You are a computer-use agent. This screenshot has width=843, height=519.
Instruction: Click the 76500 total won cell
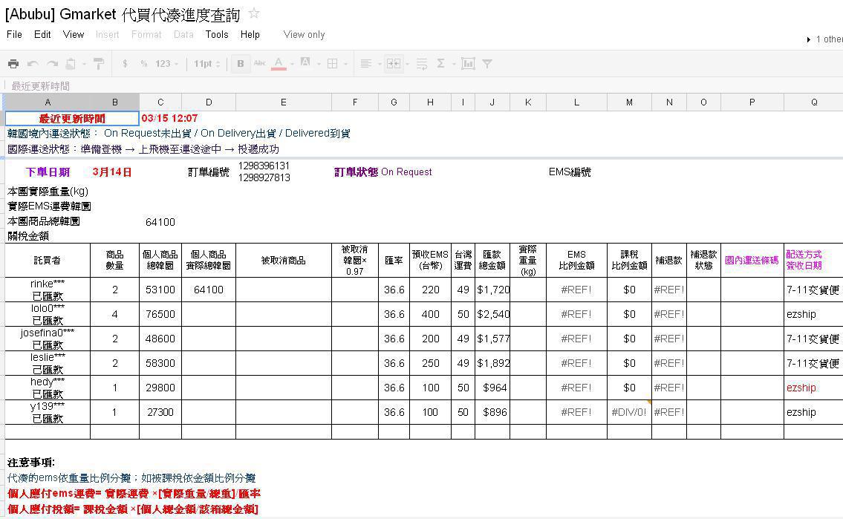(x=160, y=314)
